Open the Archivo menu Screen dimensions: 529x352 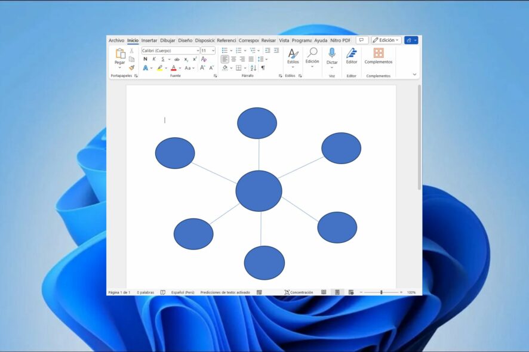click(116, 40)
